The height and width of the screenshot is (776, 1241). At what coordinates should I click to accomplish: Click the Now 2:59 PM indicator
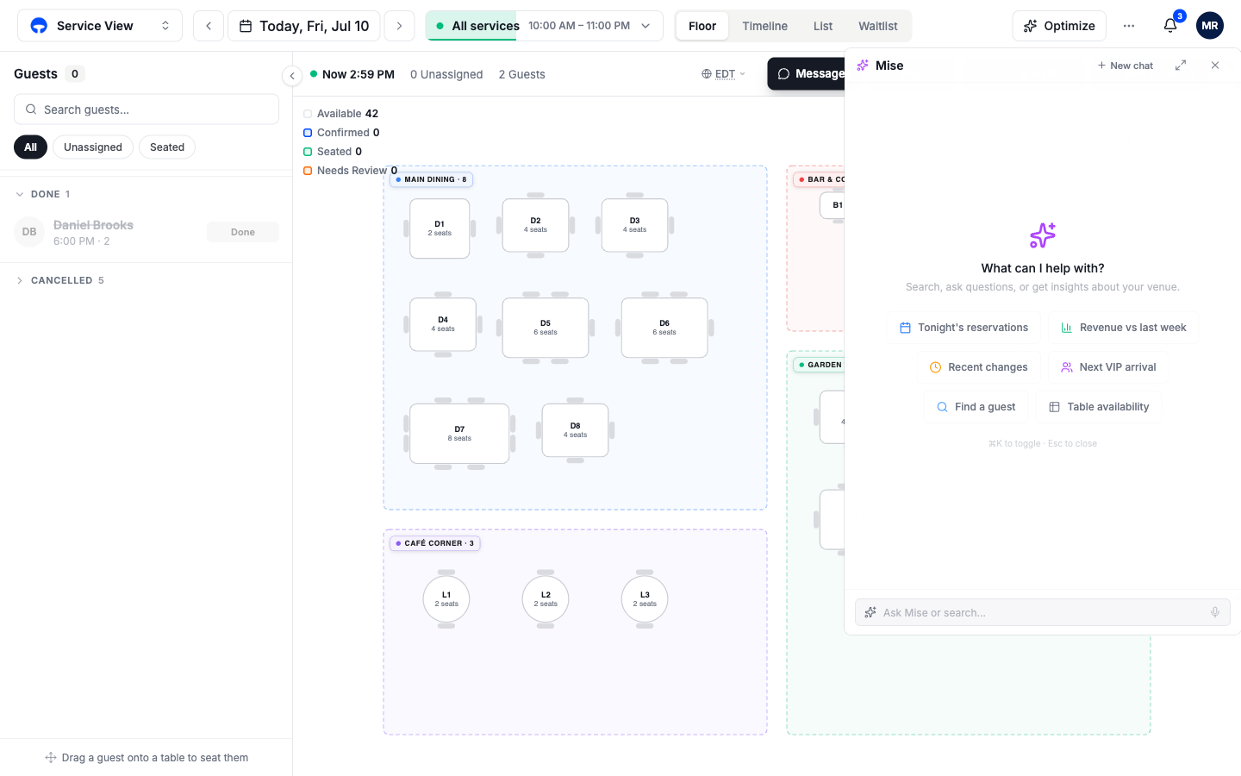click(352, 74)
